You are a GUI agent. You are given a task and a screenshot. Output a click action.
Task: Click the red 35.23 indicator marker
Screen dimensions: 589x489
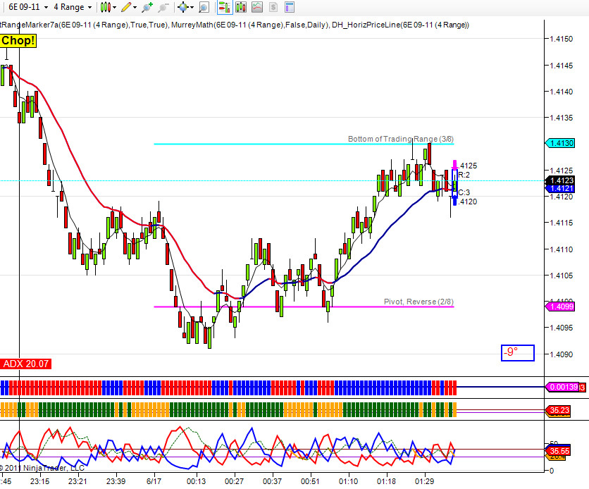559,410
